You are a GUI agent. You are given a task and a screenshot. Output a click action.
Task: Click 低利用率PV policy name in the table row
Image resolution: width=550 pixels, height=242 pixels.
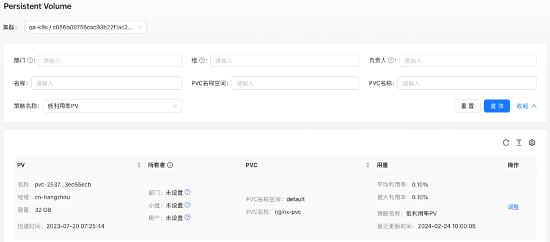(x=421, y=213)
